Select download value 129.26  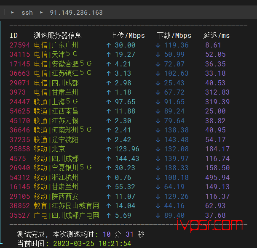click(x=177, y=196)
